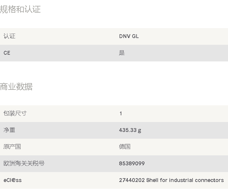
Task: Click the 认证 row label
Action: click(x=9, y=36)
